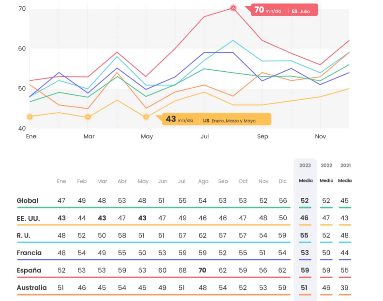This screenshot has height=301, width=383.
Task: Pick the Francia row label
Action: [29, 253]
